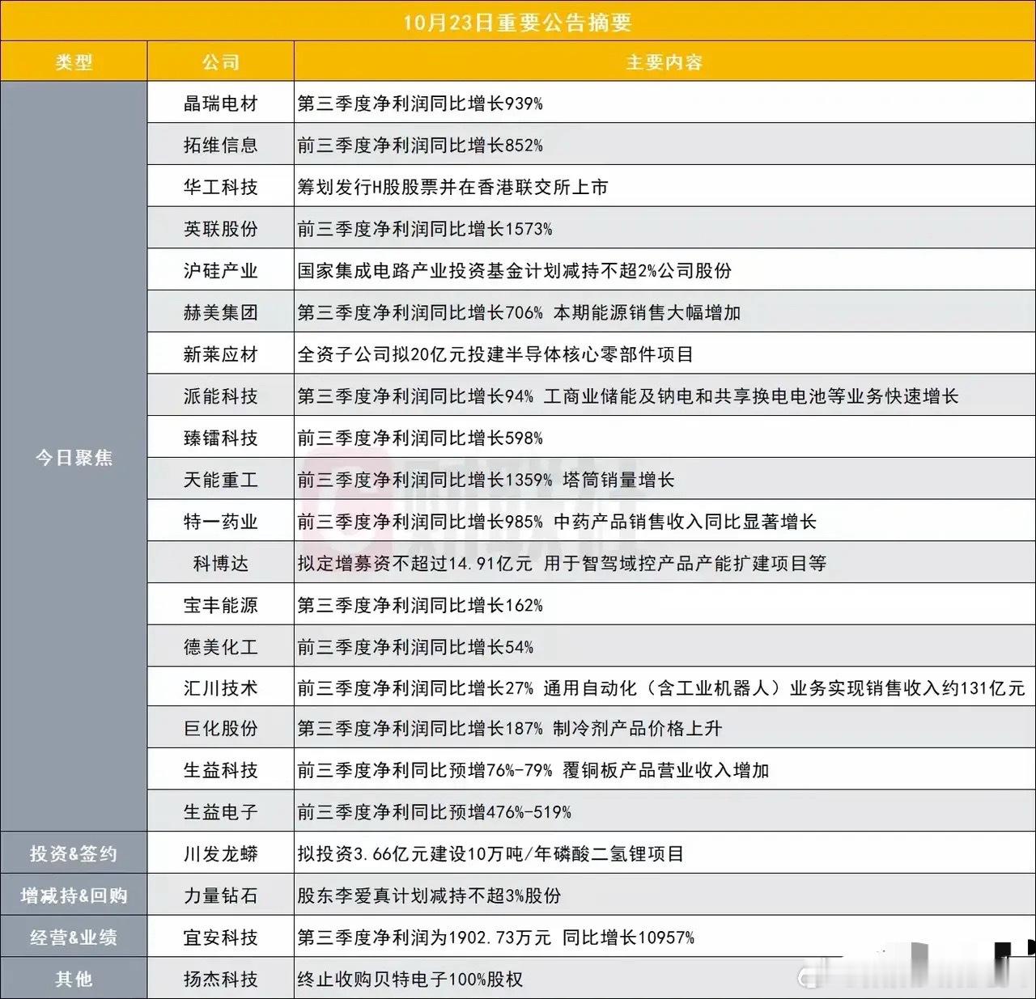The width and height of the screenshot is (1036, 999).
Task: Click the 今日聚焦 category cell
Action: pos(74,457)
